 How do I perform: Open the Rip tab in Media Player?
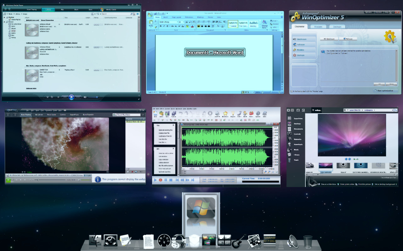point(62,10)
